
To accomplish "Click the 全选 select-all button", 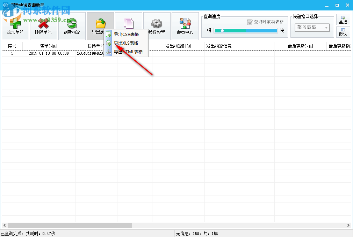I will tap(343, 20).
